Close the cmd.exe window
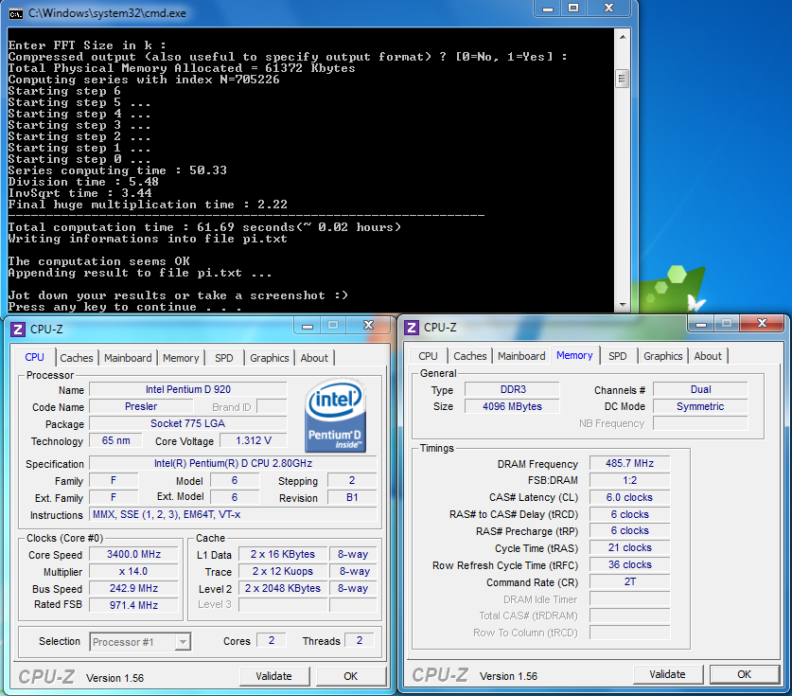Viewport: 792px width, 696px height. click(x=608, y=9)
